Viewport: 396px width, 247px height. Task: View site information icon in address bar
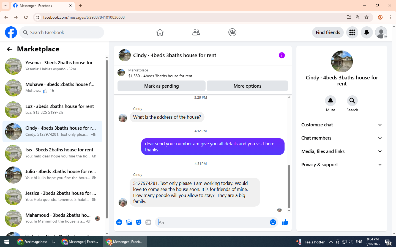click(x=38, y=17)
